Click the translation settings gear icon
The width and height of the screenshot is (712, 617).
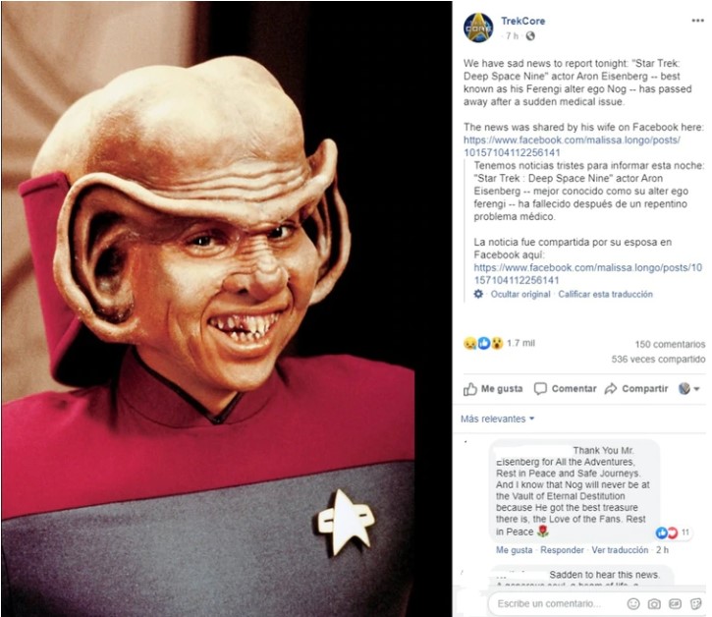pyautogui.click(x=478, y=294)
